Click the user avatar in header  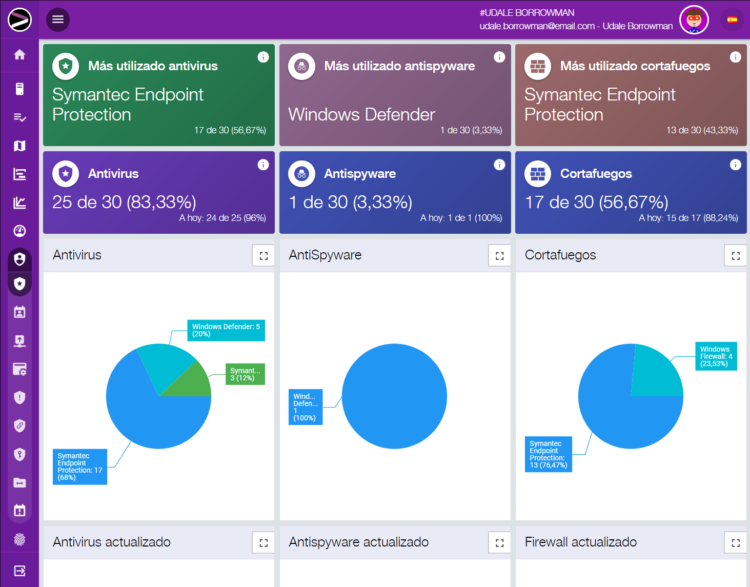pos(694,20)
